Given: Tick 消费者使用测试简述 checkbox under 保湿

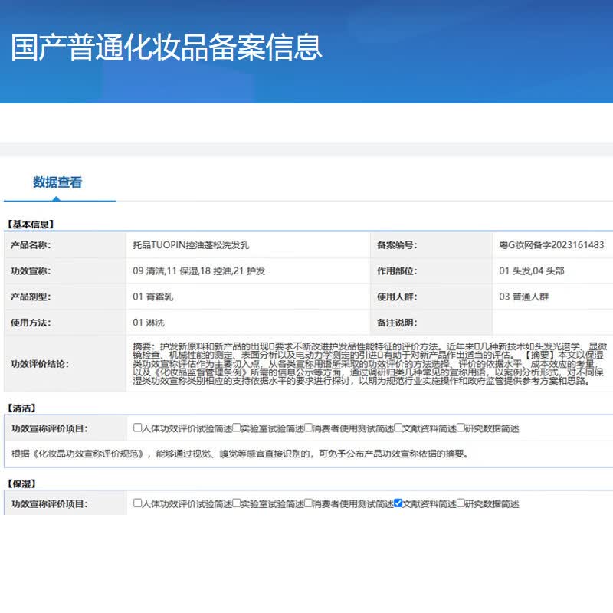Looking at the screenshot, I should coord(308,503).
